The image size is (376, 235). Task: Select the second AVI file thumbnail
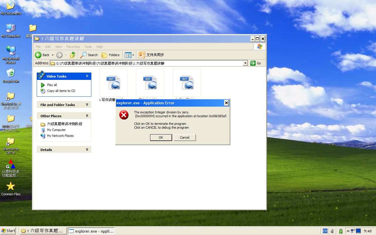click(150, 83)
